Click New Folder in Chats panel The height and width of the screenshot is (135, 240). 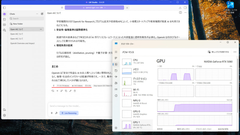(x=16, y=24)
